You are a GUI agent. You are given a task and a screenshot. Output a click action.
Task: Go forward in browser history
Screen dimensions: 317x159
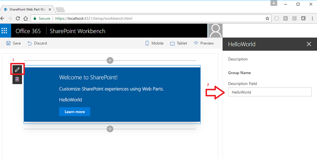point(10,18)
